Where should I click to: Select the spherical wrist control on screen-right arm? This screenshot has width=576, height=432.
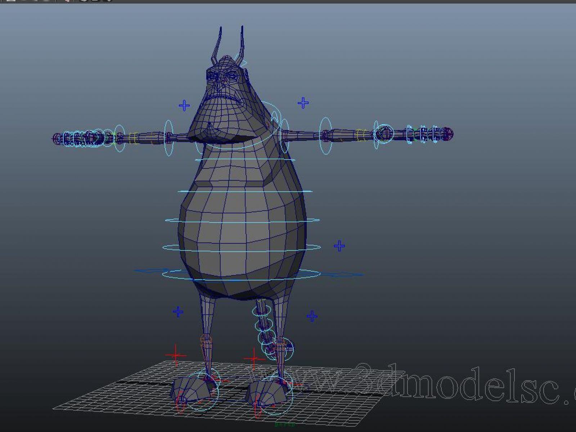coord(385,134)
